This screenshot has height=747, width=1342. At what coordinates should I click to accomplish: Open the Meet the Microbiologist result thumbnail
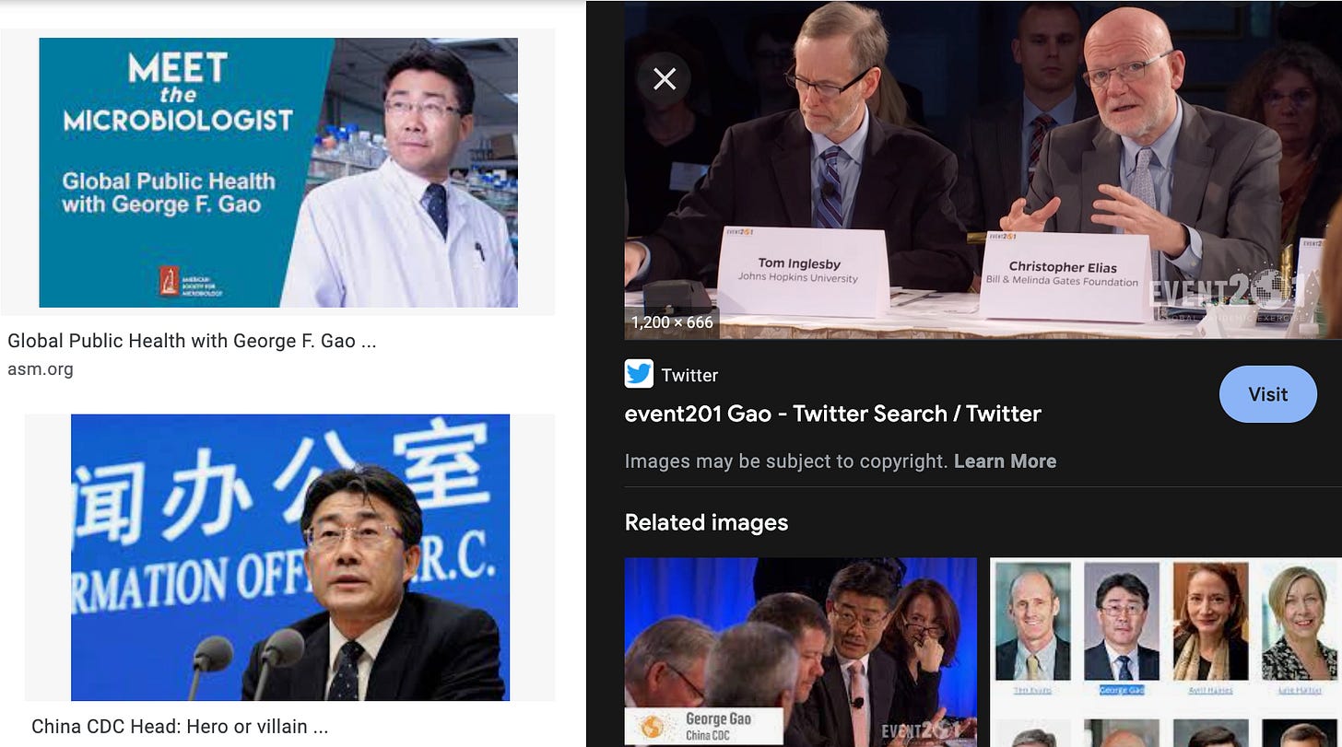[278, 172]
